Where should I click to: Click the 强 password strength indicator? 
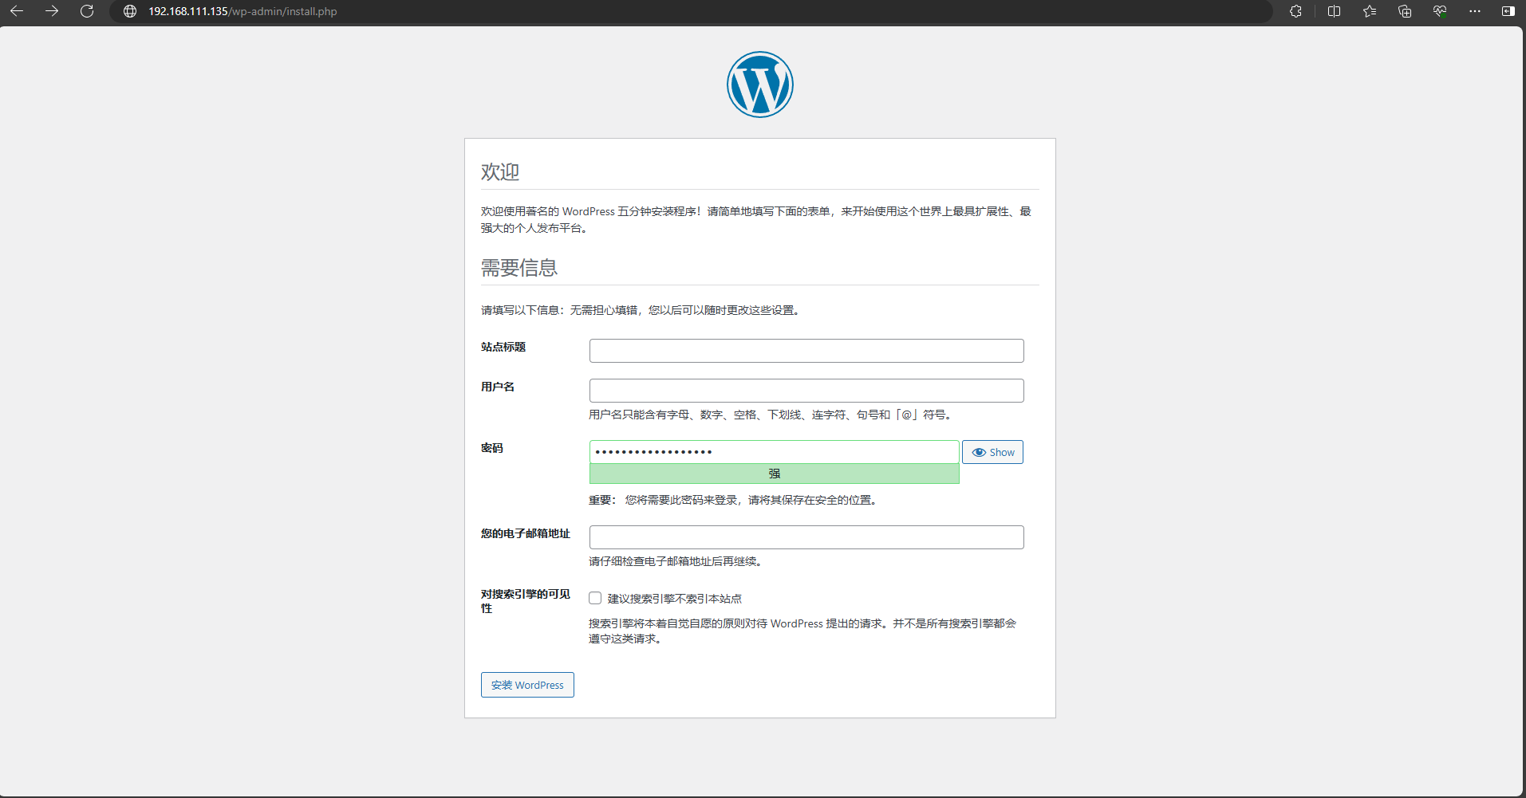(x=774, y=474)
